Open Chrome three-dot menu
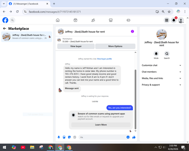This screenshot has height=151, width=189. coord(185,12)
